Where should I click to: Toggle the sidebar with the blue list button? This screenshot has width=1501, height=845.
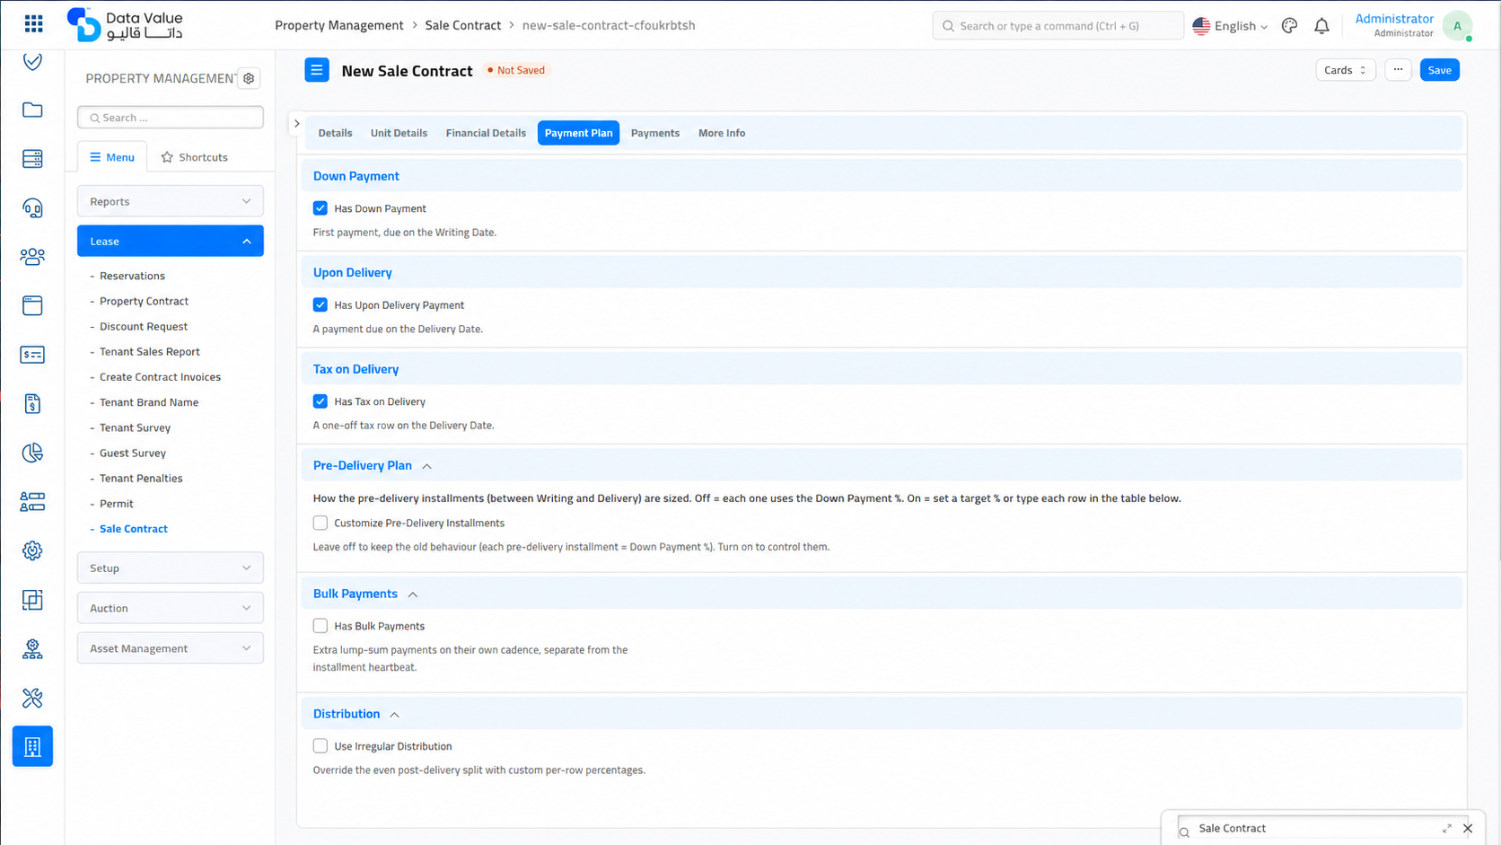pos(317,70)
